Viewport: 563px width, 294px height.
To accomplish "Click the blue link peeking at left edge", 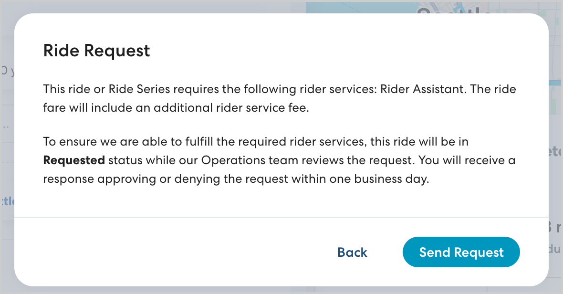I will (7, 200).
